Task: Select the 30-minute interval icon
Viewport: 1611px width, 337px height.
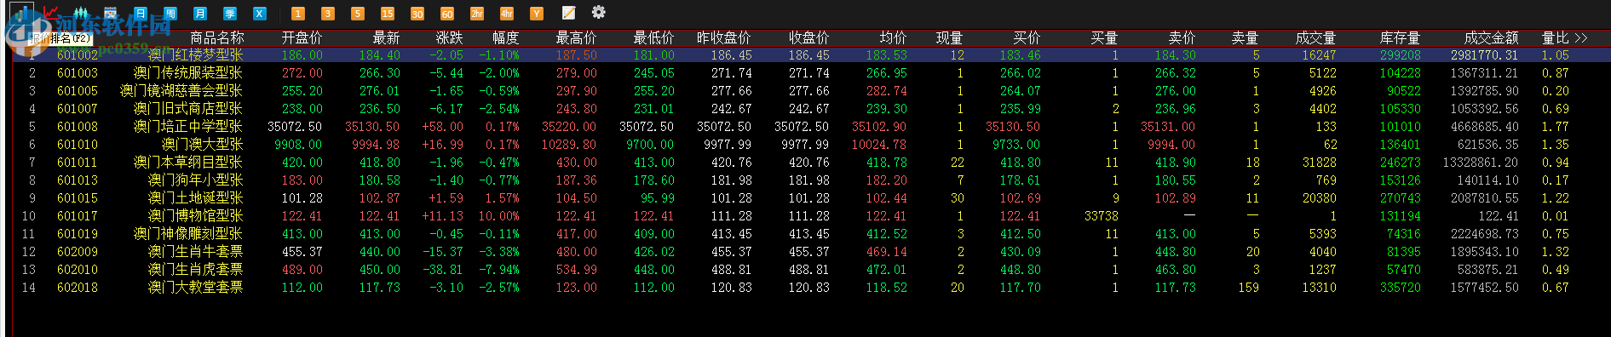Action: point(417,13)
